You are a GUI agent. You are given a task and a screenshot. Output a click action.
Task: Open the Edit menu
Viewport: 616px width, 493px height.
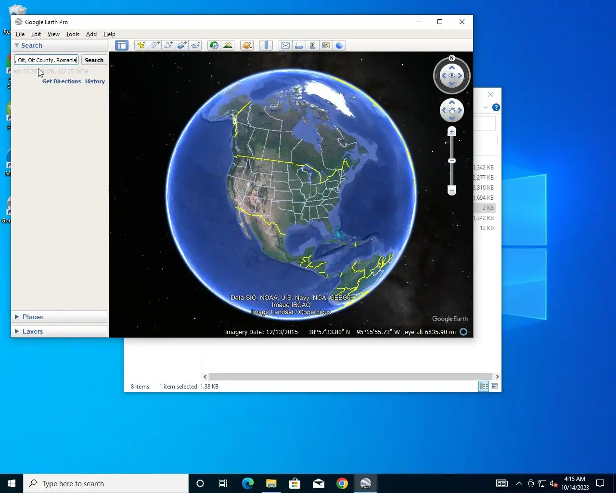(36, 34)
